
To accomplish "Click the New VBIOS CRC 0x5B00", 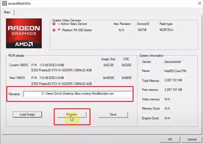I will pos(126,78).
